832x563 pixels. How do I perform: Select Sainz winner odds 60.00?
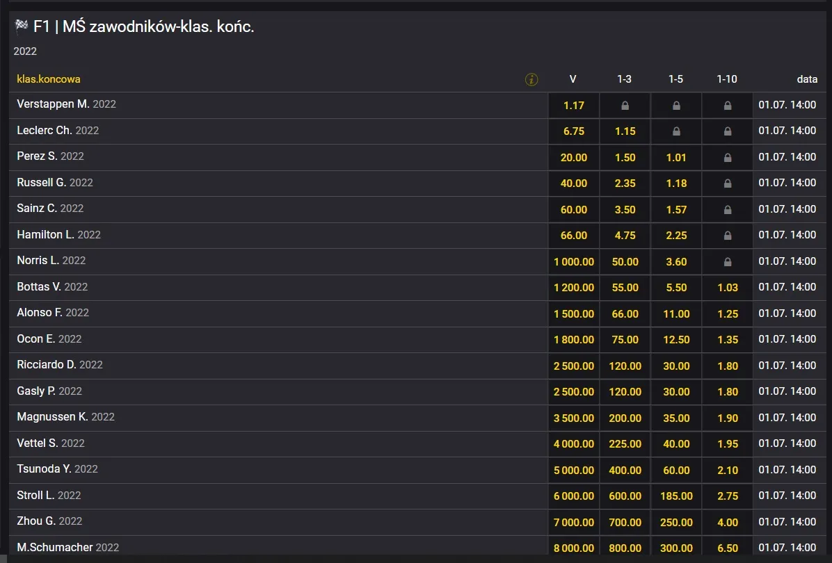[x=574, y=209]
